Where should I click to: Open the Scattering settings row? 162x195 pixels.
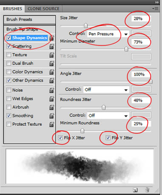tap(29, 46)
